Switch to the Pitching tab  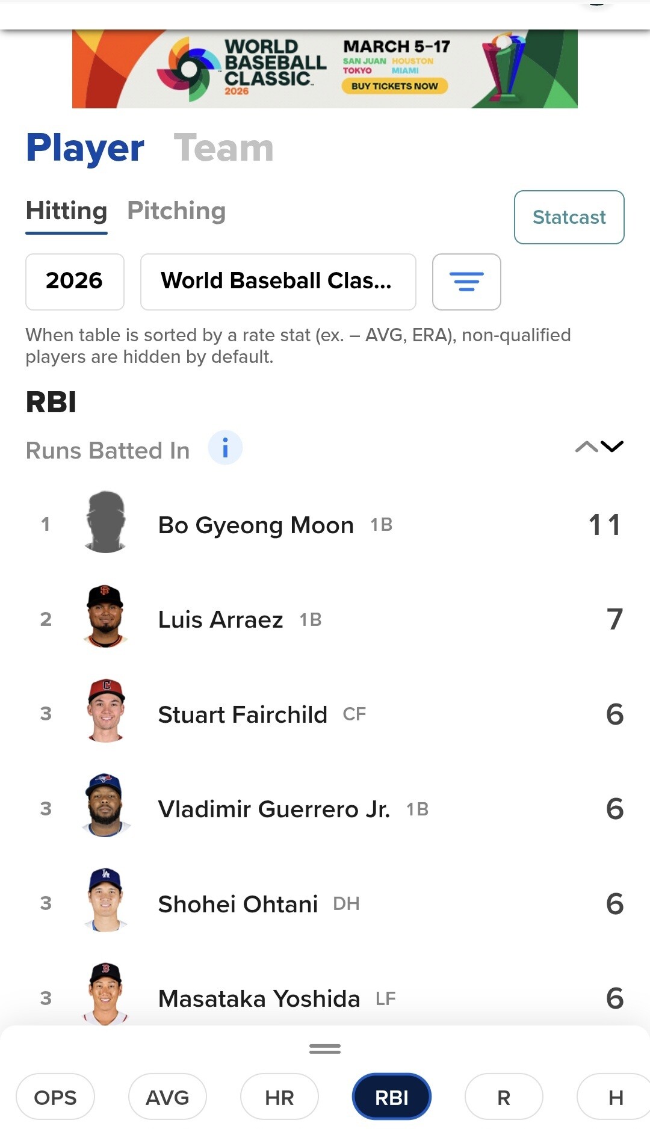pyautogui.click(x=176, y=211)
